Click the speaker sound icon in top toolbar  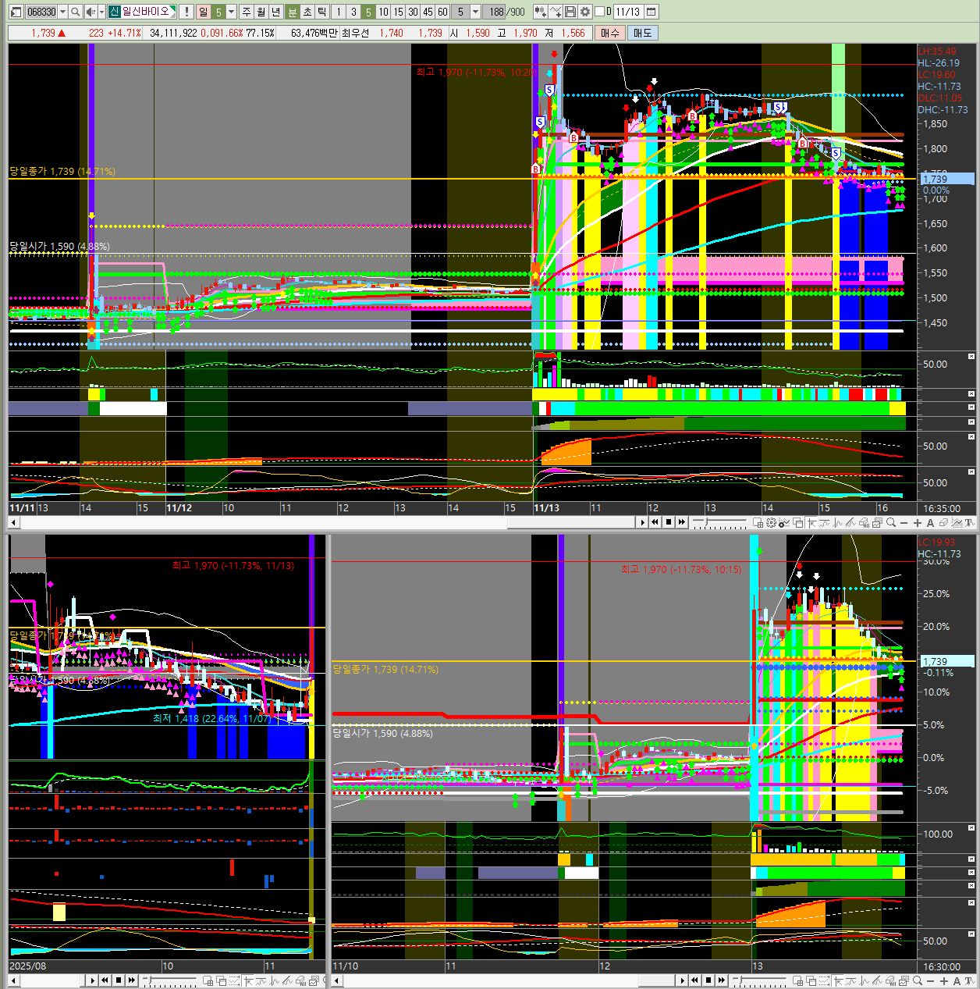91,12
